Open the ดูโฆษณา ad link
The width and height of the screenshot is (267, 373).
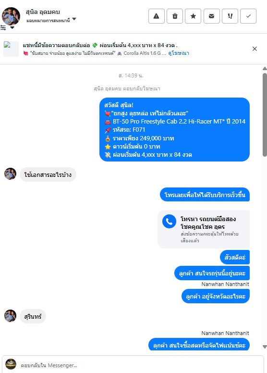[179, 53]
